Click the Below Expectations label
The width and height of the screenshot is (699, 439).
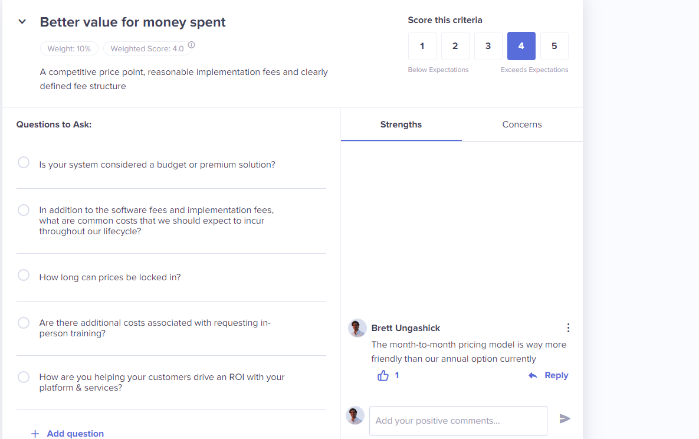click(438, 70)
